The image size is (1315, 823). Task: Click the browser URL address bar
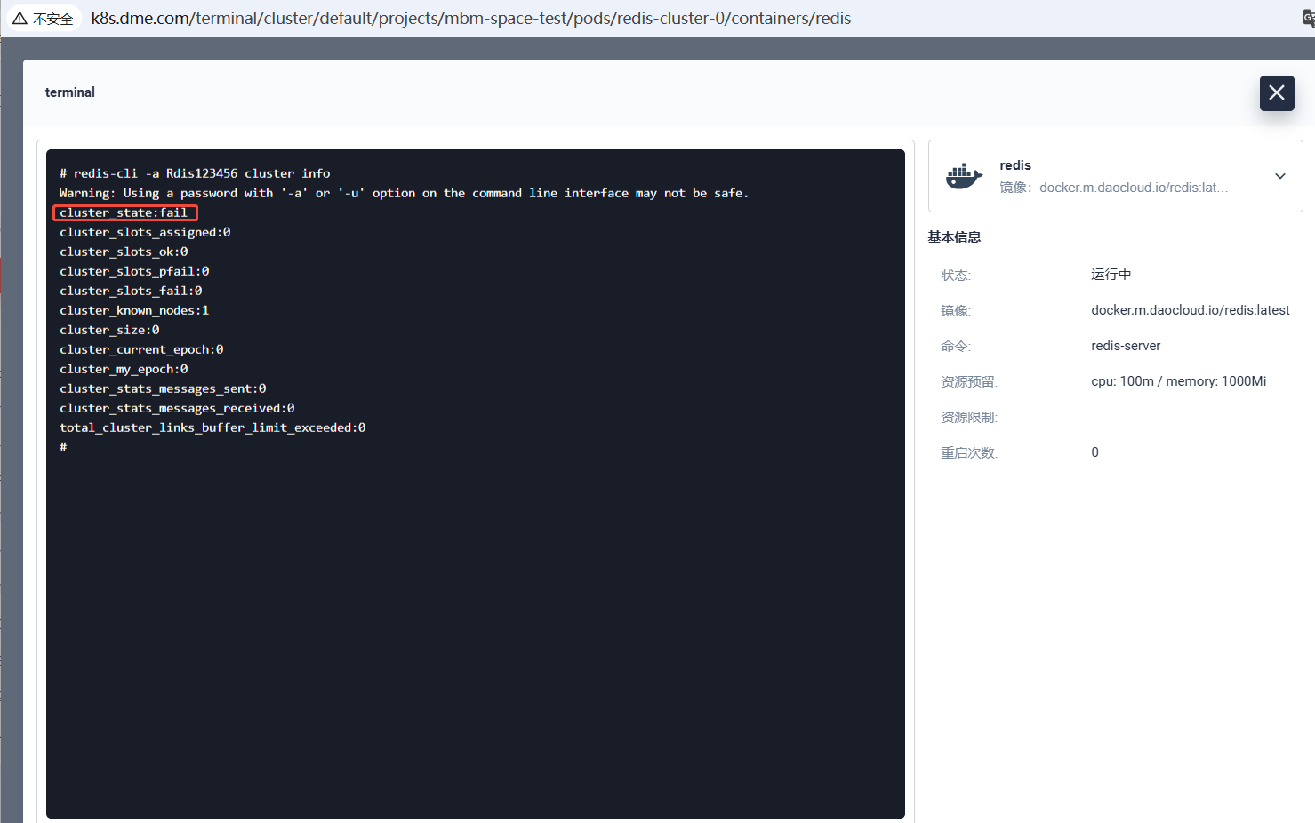click(470, 19)
